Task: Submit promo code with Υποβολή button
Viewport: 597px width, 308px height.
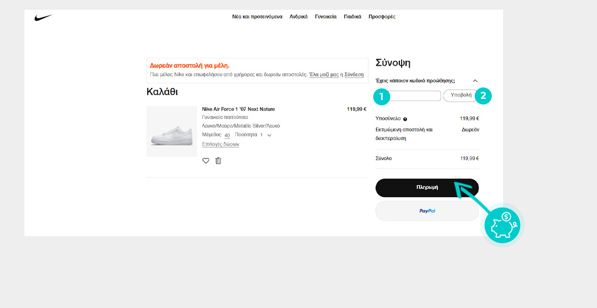Action: (460, 96)
